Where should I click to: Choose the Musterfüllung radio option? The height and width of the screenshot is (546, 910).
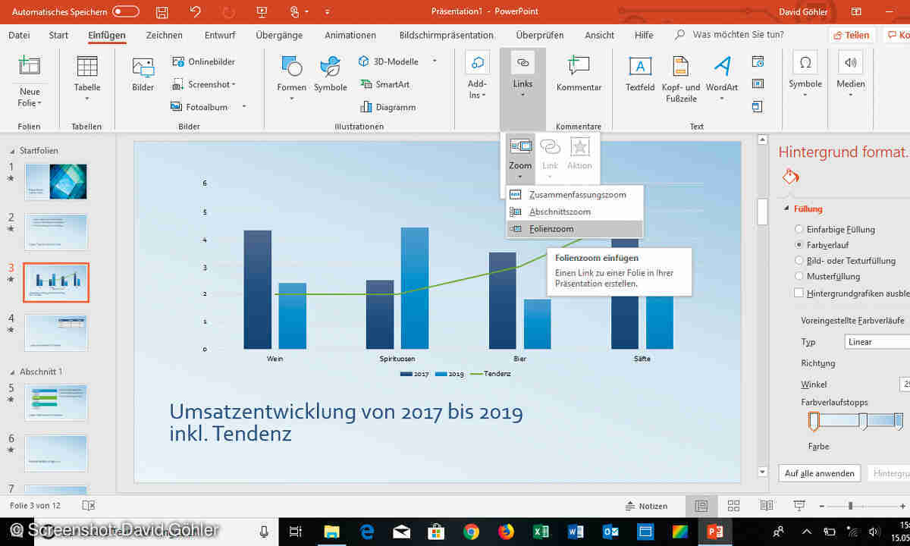(799, 277)
